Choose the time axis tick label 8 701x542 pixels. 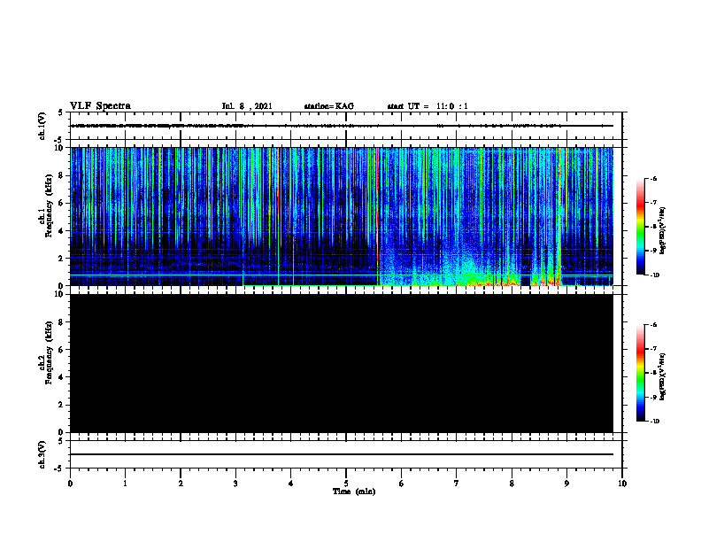point(512,484)
